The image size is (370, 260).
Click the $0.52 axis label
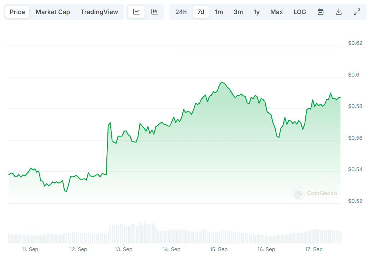pyautogui.click(x=355, y=201)
